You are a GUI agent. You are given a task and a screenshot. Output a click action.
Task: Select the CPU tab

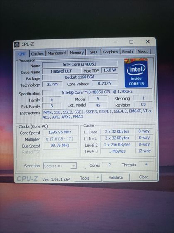22,54
